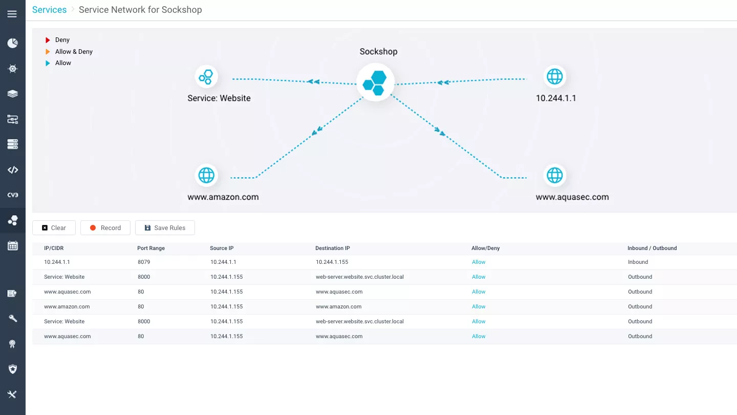Click Allow link in the 10.244.1.1 row
This screenshot has height=415, width=737.
(x=479, y=262)
